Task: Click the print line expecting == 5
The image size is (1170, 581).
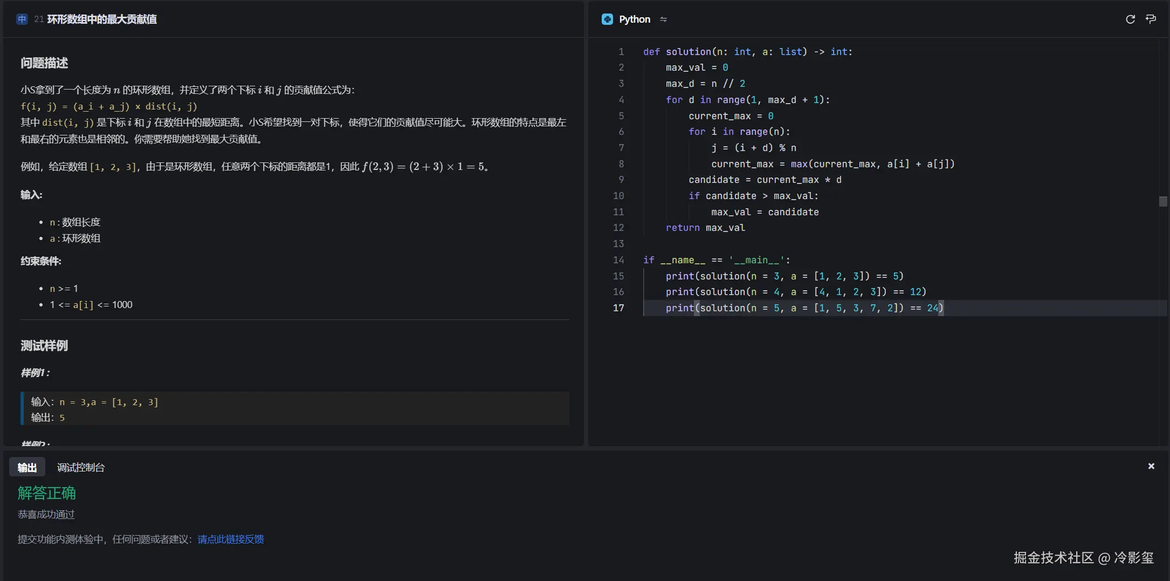Action: point(784,276)
